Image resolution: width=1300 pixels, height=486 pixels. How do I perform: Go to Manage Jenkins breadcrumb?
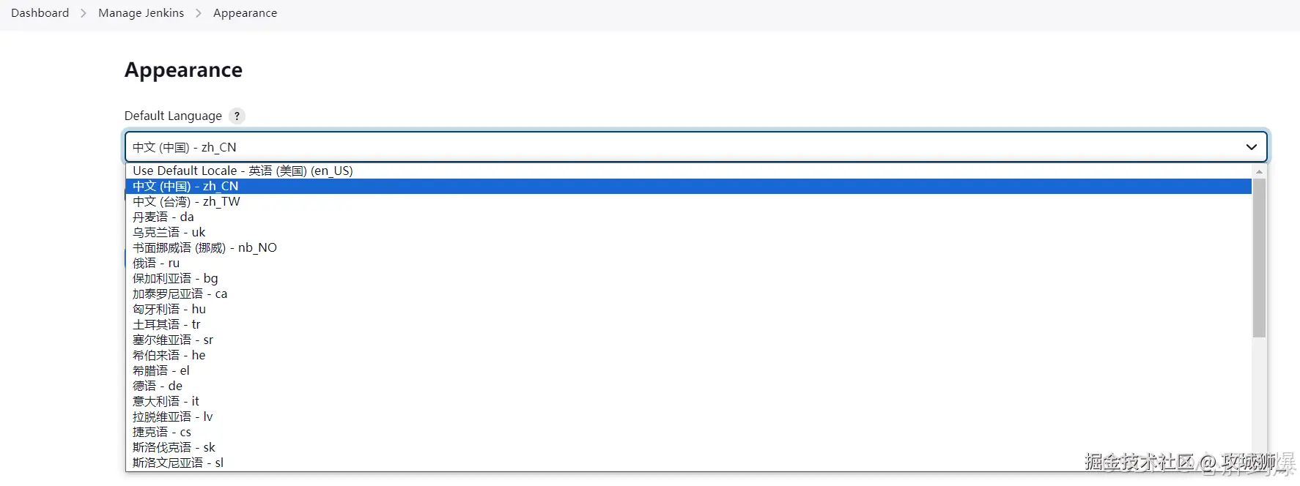(x=141, y=13)
